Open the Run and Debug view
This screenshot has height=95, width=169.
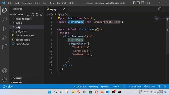[x=4, y=37]
